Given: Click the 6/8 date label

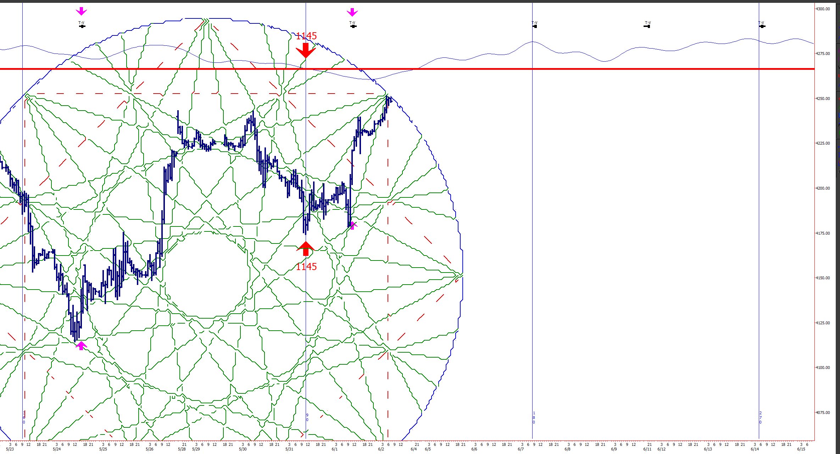Looking at the screenshot, I should tap(567, 449).
